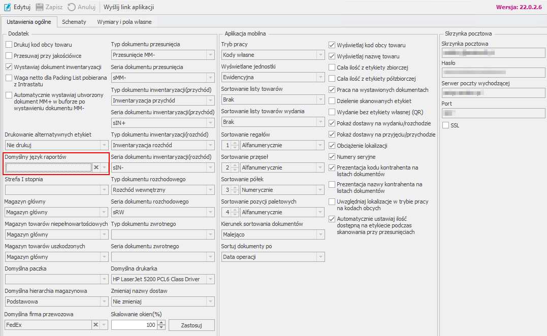Click Wyślij link aplikacji button
The image size is (547, 336).
tap(128, 7)
